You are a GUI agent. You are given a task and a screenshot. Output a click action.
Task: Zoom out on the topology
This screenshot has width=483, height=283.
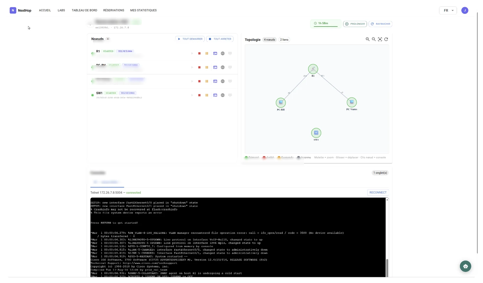[374, 39]
